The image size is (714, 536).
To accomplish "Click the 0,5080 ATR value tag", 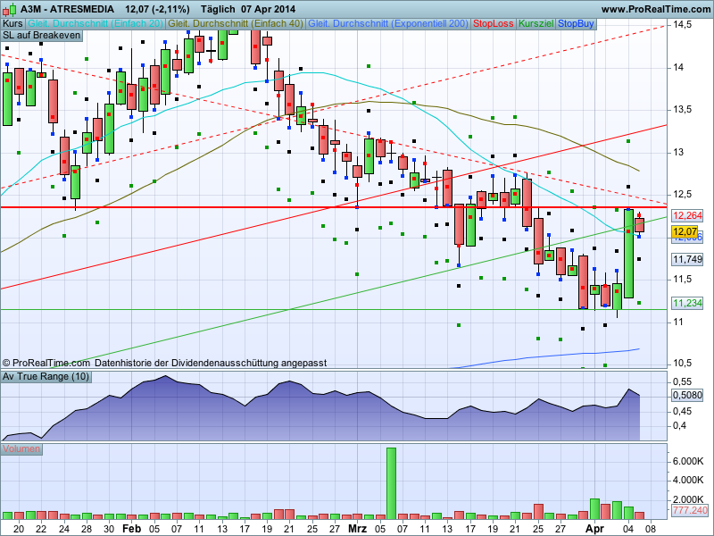I will [687, 395].
